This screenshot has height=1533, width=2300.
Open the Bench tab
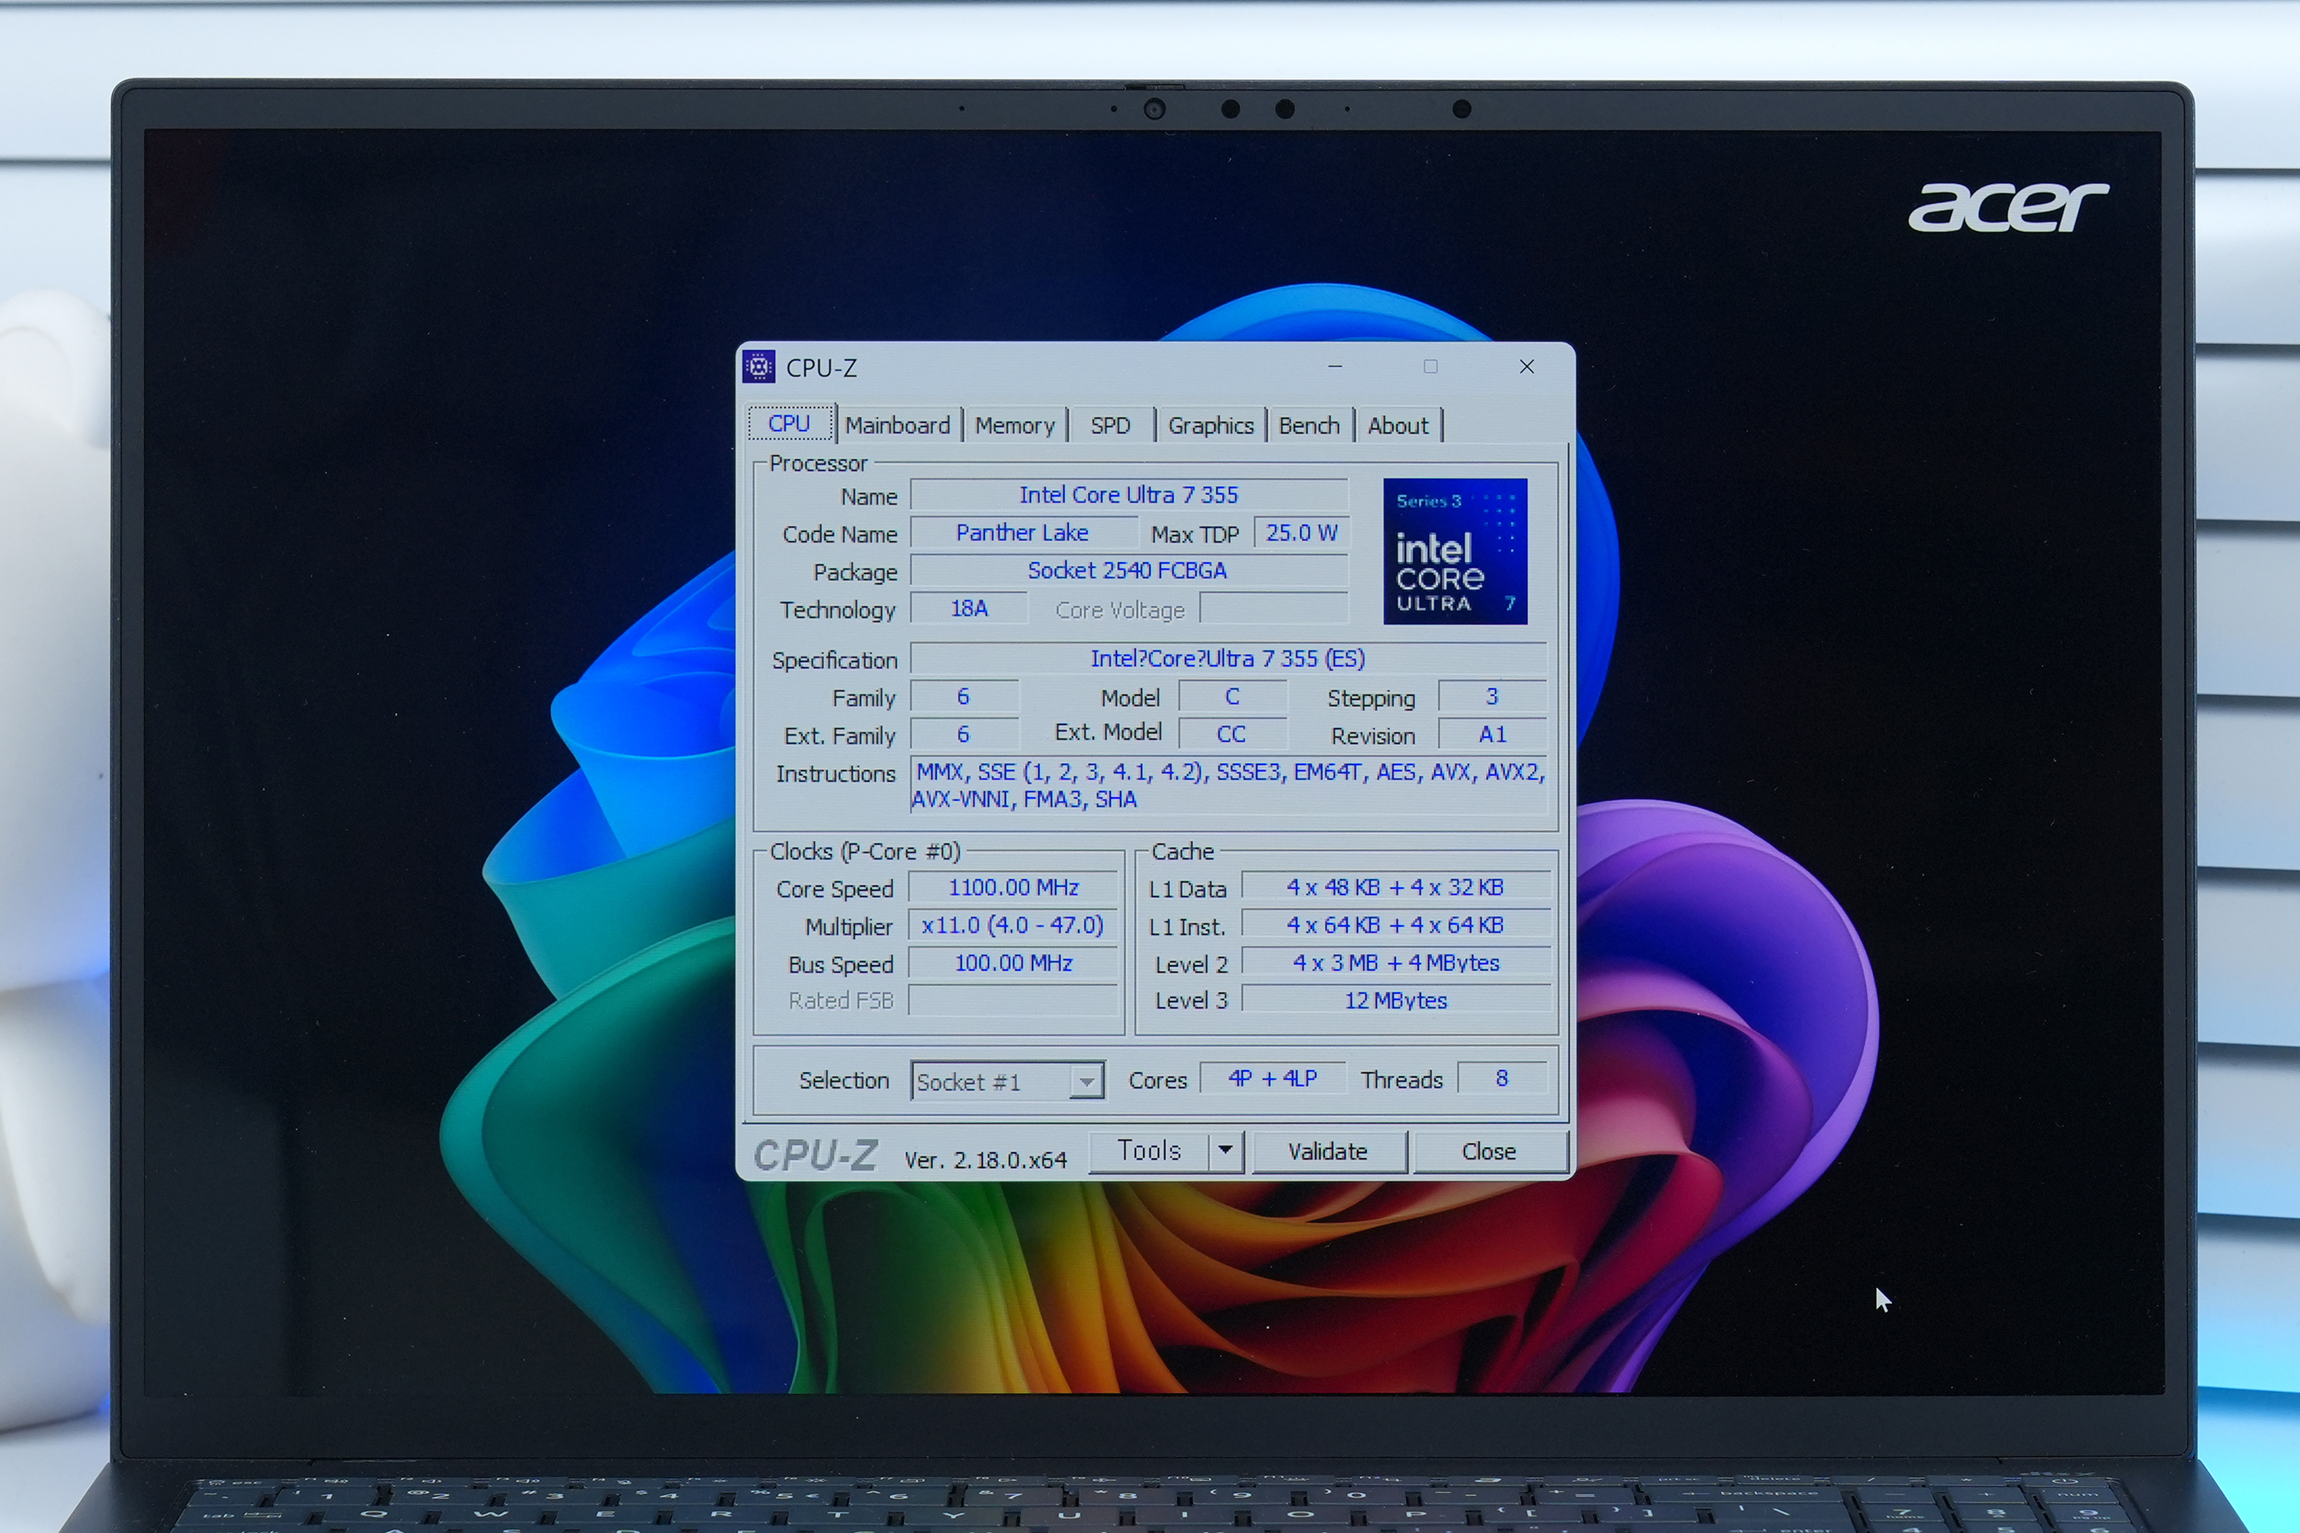click(x=1309, y=426)
